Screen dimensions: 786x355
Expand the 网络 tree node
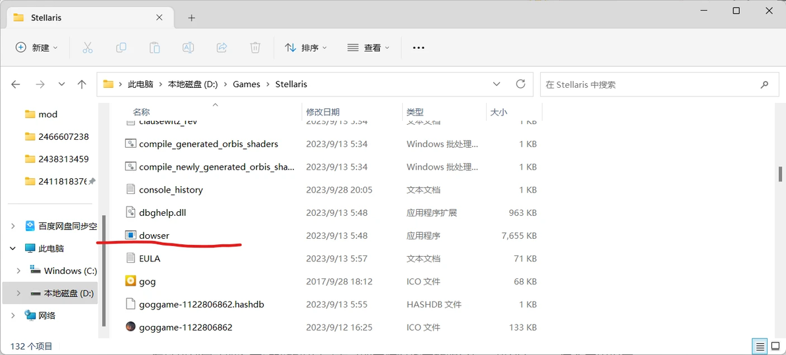coord(13,315)
